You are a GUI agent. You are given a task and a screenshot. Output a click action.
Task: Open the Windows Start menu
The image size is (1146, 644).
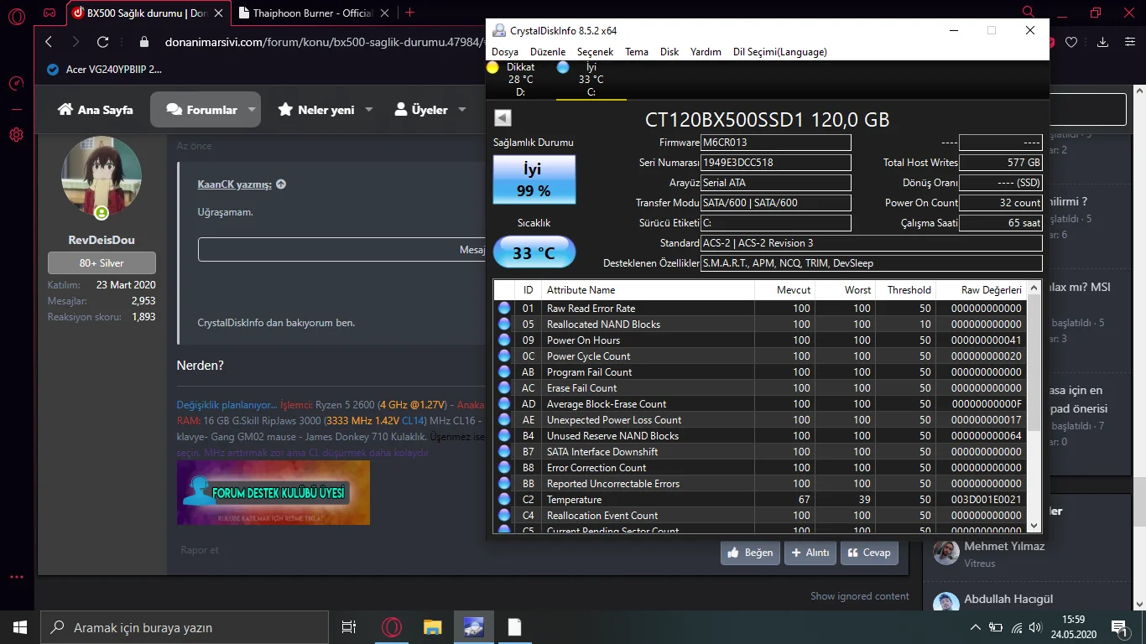[19, 627]
